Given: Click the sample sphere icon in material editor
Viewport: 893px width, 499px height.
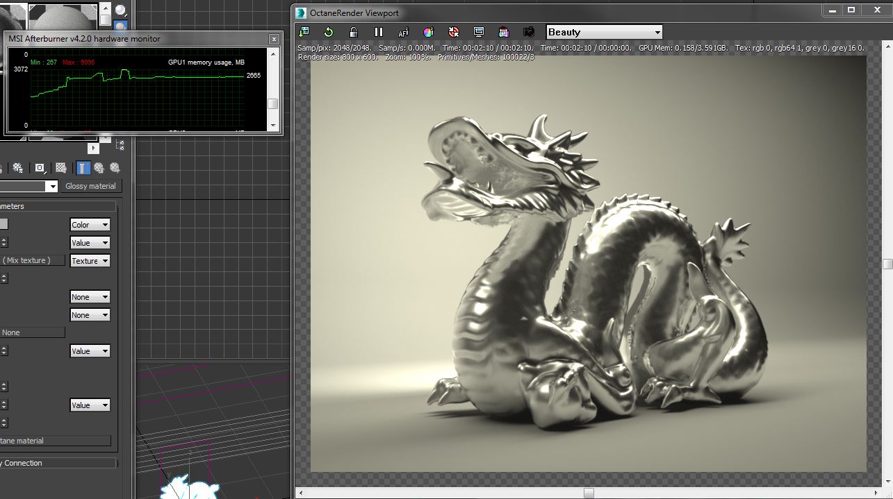Looking at the screenshot, I should (x=121, y=10).
